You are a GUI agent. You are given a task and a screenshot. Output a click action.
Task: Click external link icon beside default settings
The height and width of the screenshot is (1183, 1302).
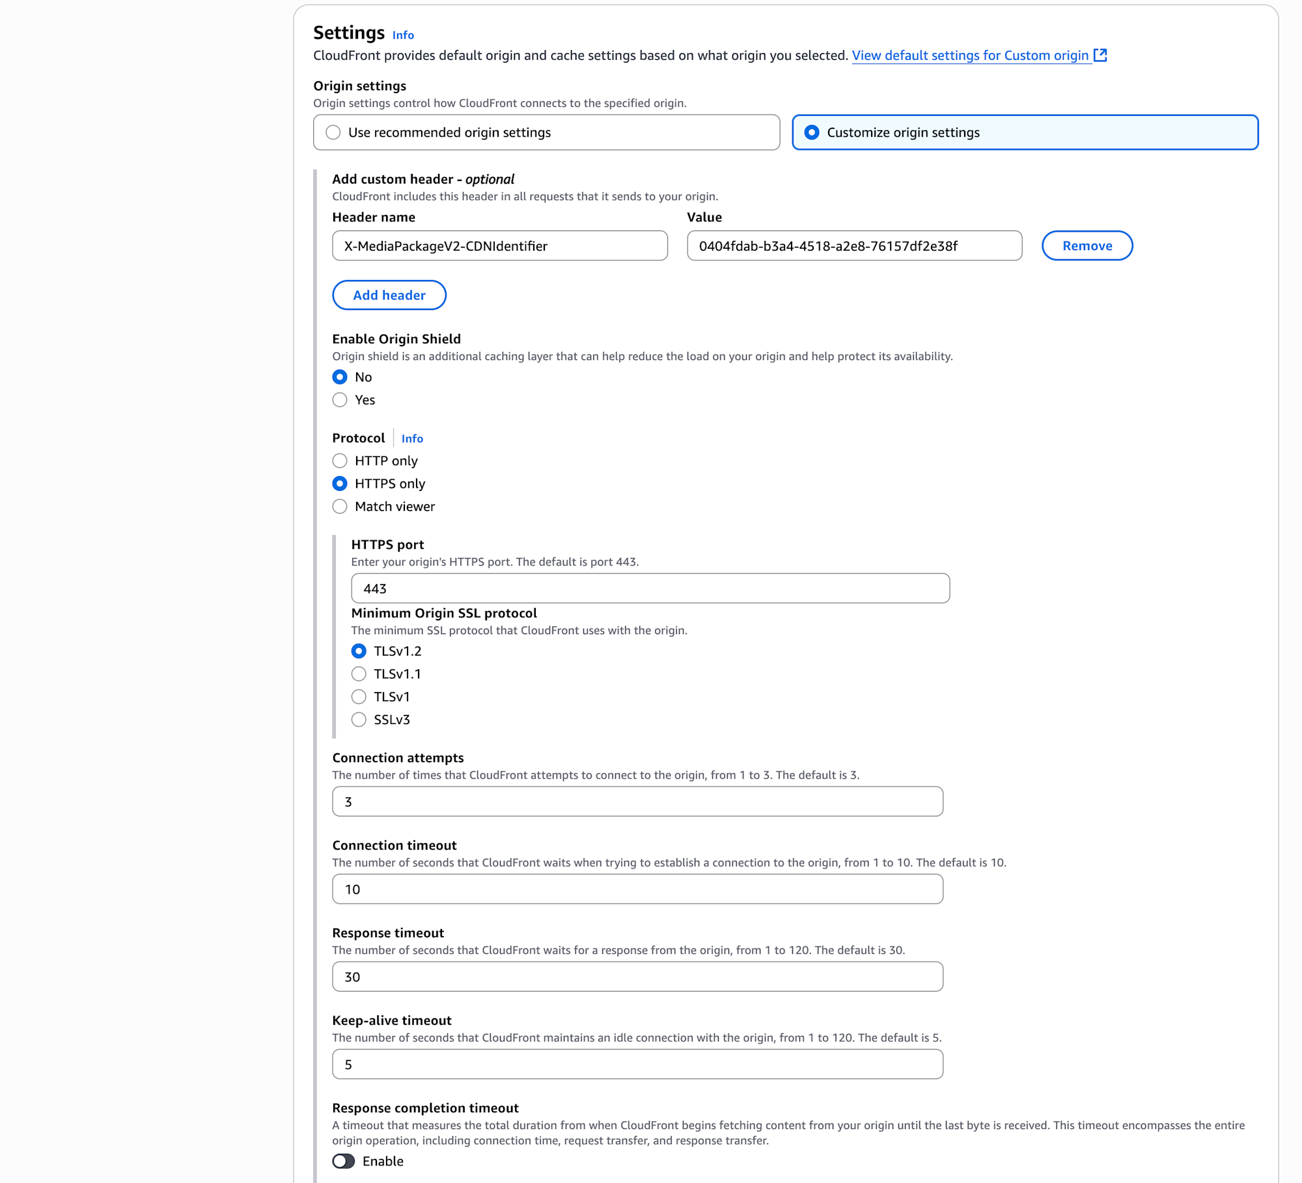1100,55
